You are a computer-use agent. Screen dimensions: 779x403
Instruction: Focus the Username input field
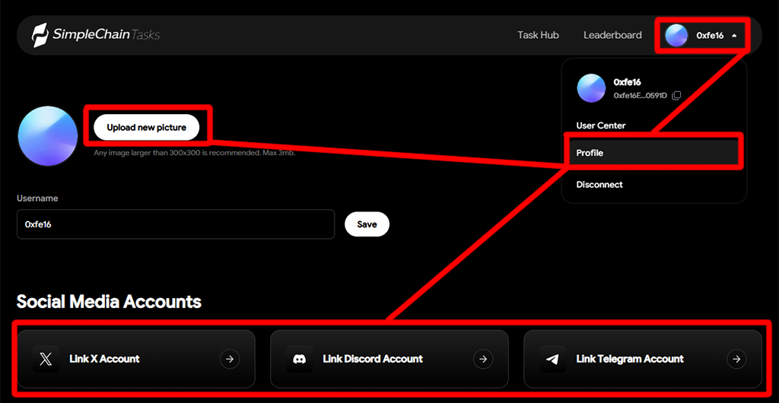click(175, 224)
